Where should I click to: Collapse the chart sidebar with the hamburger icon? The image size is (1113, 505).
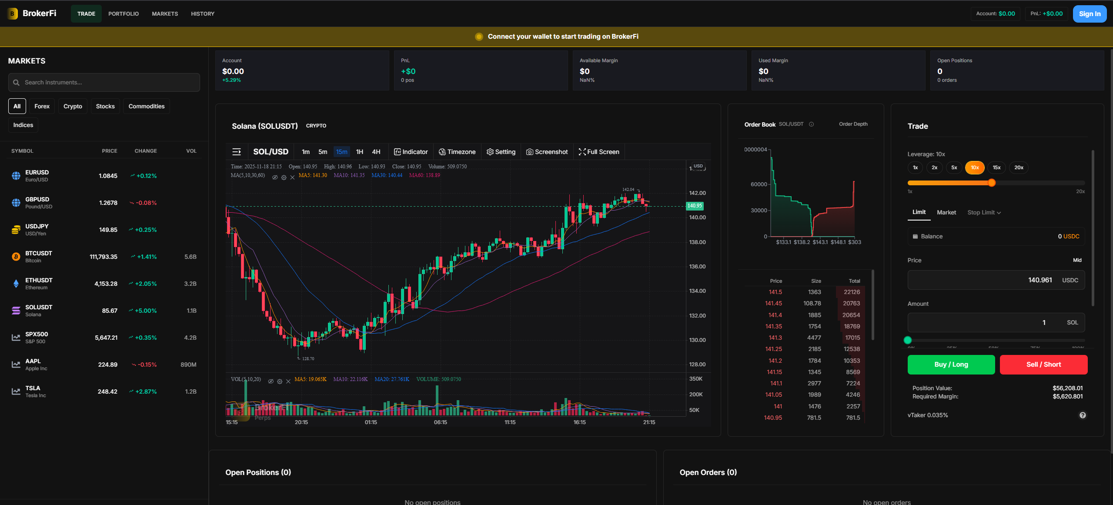237,151
